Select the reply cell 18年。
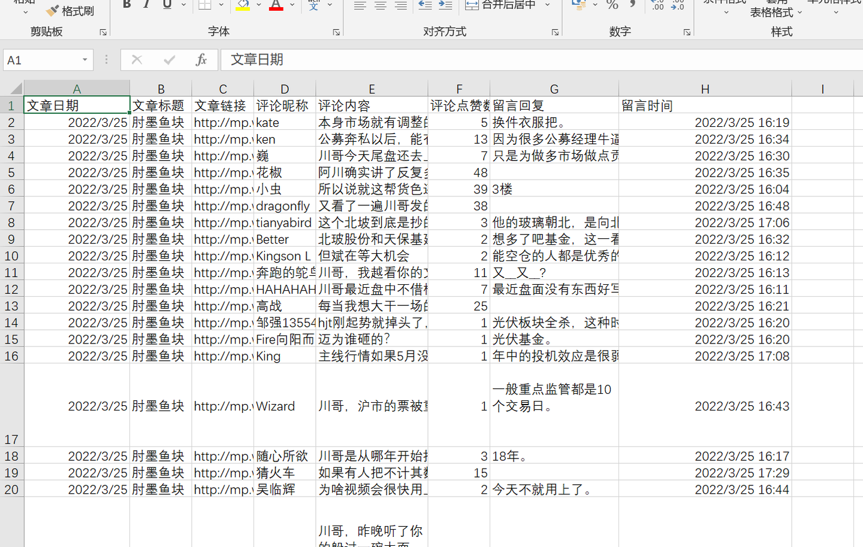Screen dimensions: 863x547 click(x=554, y=456)
